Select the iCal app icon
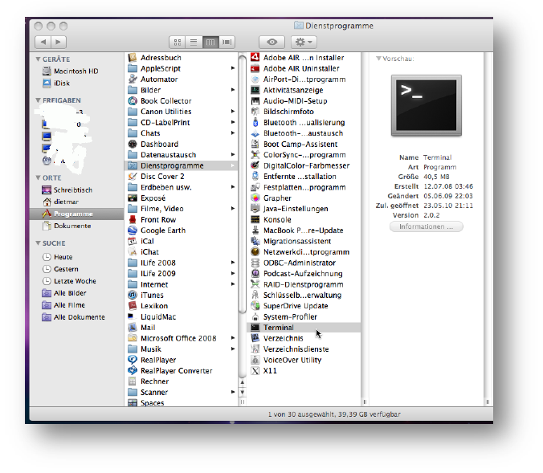This screenshot has width=543, height=473. [x=133, y=241]
